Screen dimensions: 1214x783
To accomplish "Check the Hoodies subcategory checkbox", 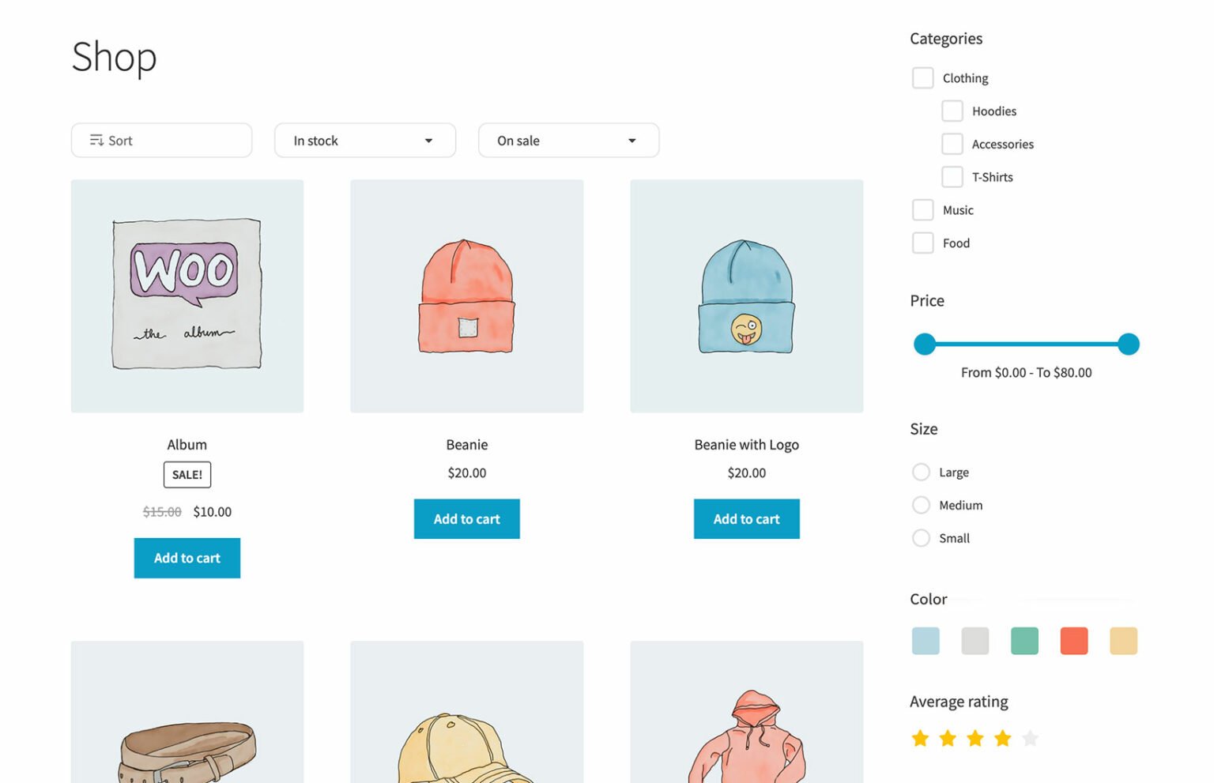I will pos(952,111).
